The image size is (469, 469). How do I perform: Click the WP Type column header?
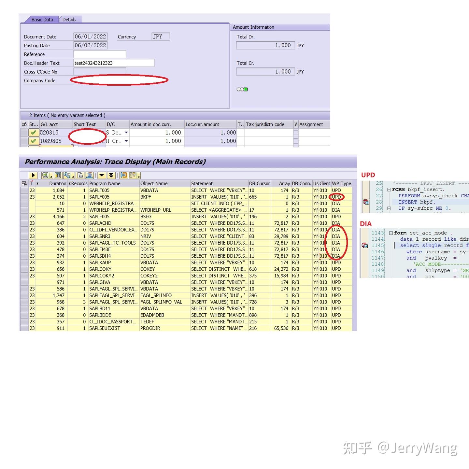(341, 183)
